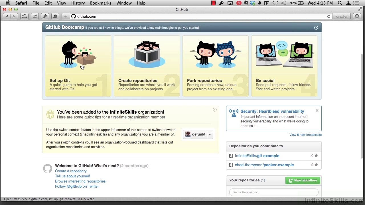
Task: Click the broadcast antenna icon
Action: pyautogui.click(x=234, y=113)
